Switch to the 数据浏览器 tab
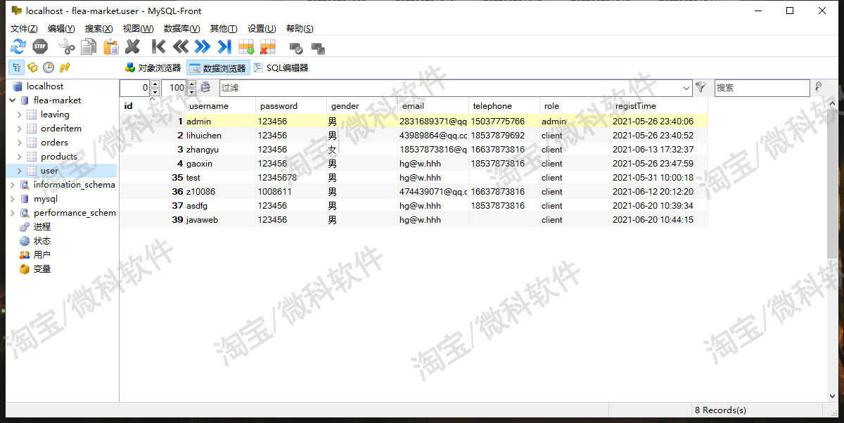Screen dimensions: 844x423 (218, 68)
